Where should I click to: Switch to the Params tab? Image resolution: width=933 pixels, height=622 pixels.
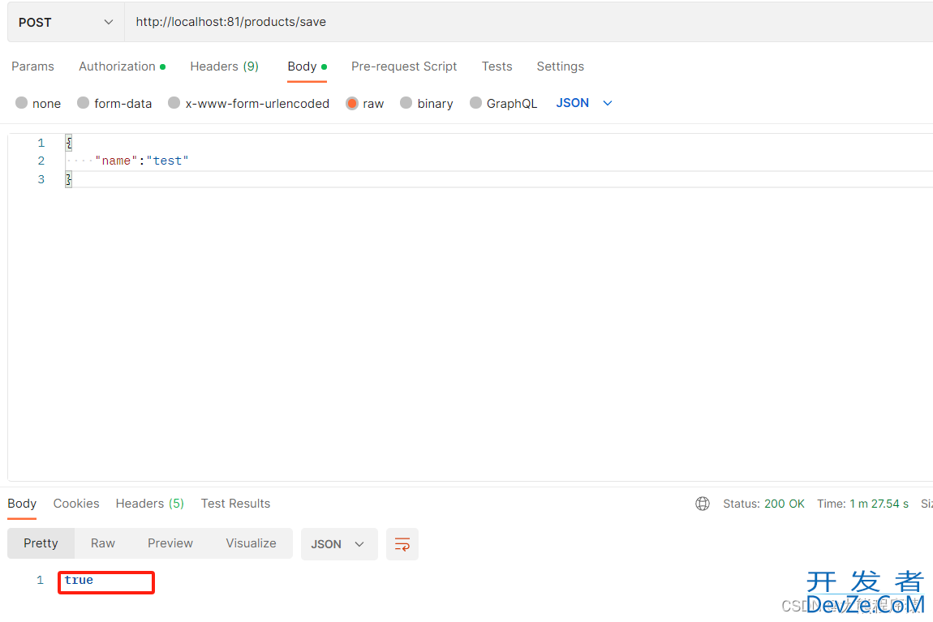click(x=32, y=66)
